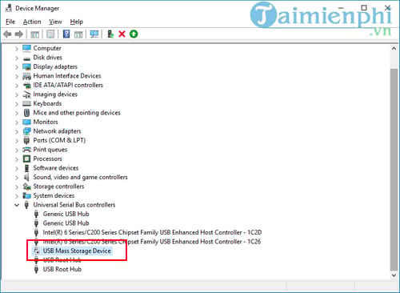Open the View menu

pos(55,22)
